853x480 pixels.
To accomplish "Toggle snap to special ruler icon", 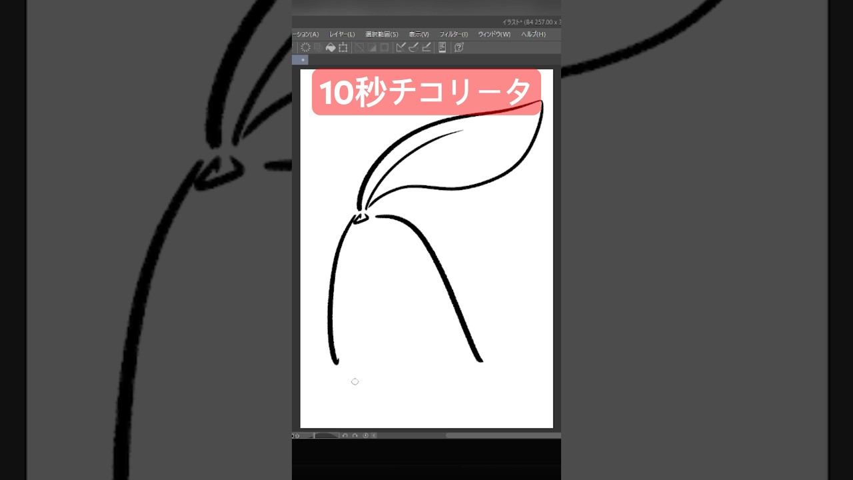I will click(414, 47).
